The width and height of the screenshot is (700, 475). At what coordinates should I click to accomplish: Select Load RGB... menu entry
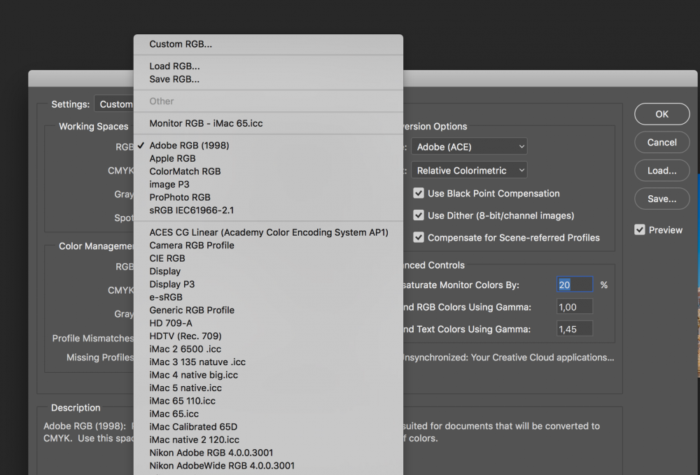(x=268, y=66)
